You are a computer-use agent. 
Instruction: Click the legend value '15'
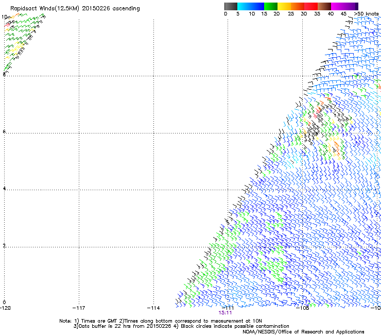coord(264,14)
